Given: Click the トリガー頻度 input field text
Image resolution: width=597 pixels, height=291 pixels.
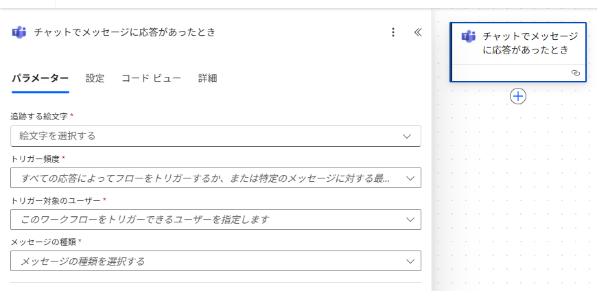Looking at the screenshot, I should (x=206, y=178).
